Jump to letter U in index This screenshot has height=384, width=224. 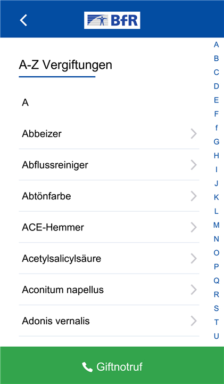pyautogui.click(x=216, y=336)
